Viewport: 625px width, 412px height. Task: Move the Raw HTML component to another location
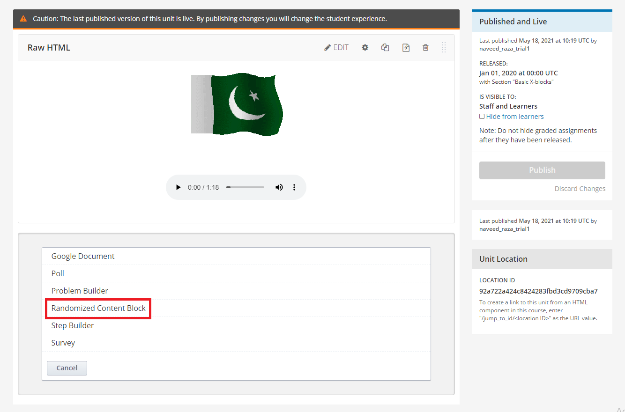[406, 47]
